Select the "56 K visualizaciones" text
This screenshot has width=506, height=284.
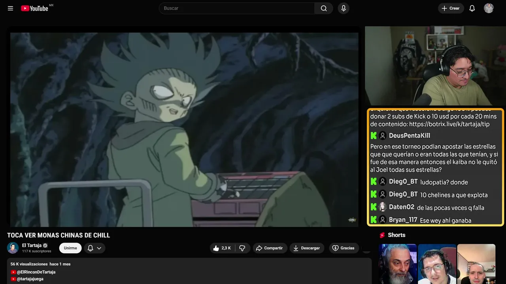pyautogui.click(x=29, y=264)
